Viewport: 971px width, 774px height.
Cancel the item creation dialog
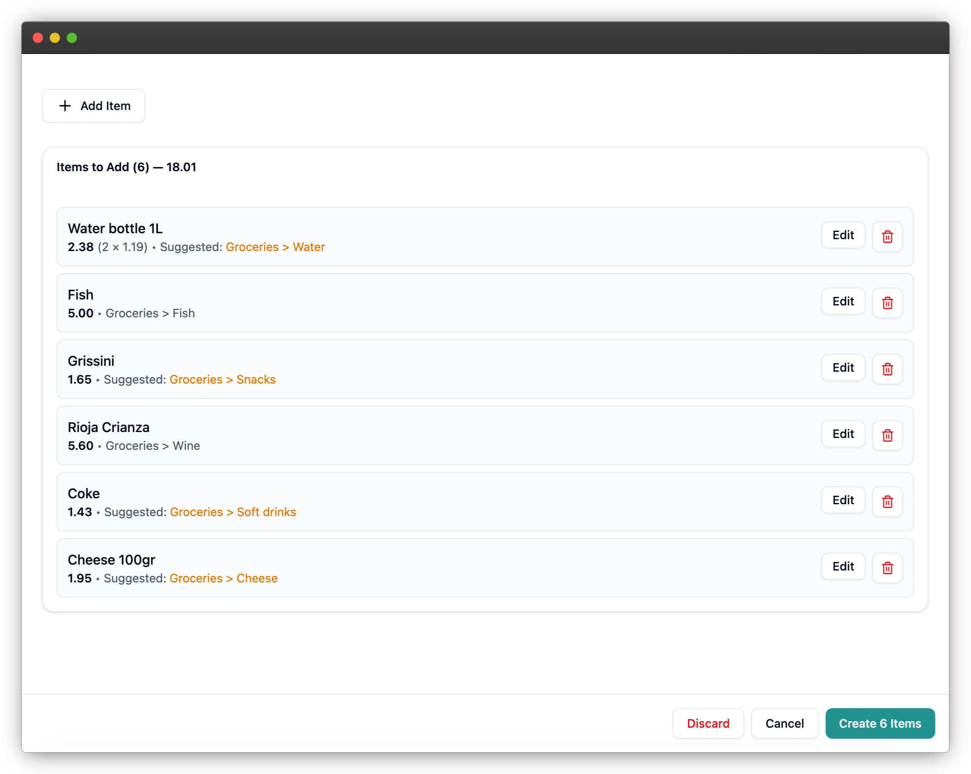click(x=784, y=723)
